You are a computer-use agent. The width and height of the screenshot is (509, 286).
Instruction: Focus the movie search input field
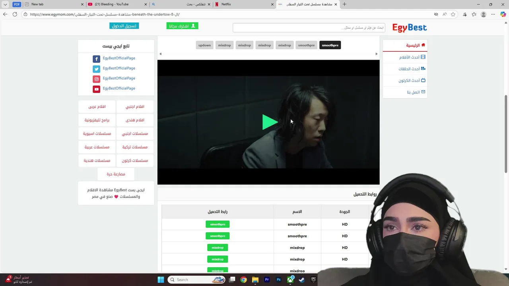point(309,28)
